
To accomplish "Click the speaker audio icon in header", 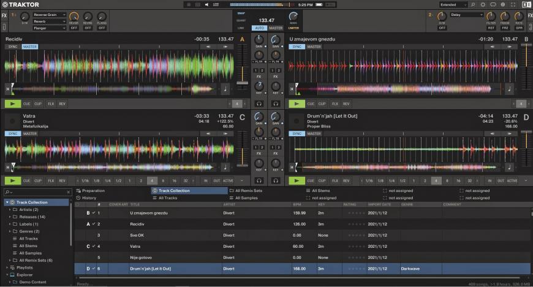I will (x=206, y=5).
